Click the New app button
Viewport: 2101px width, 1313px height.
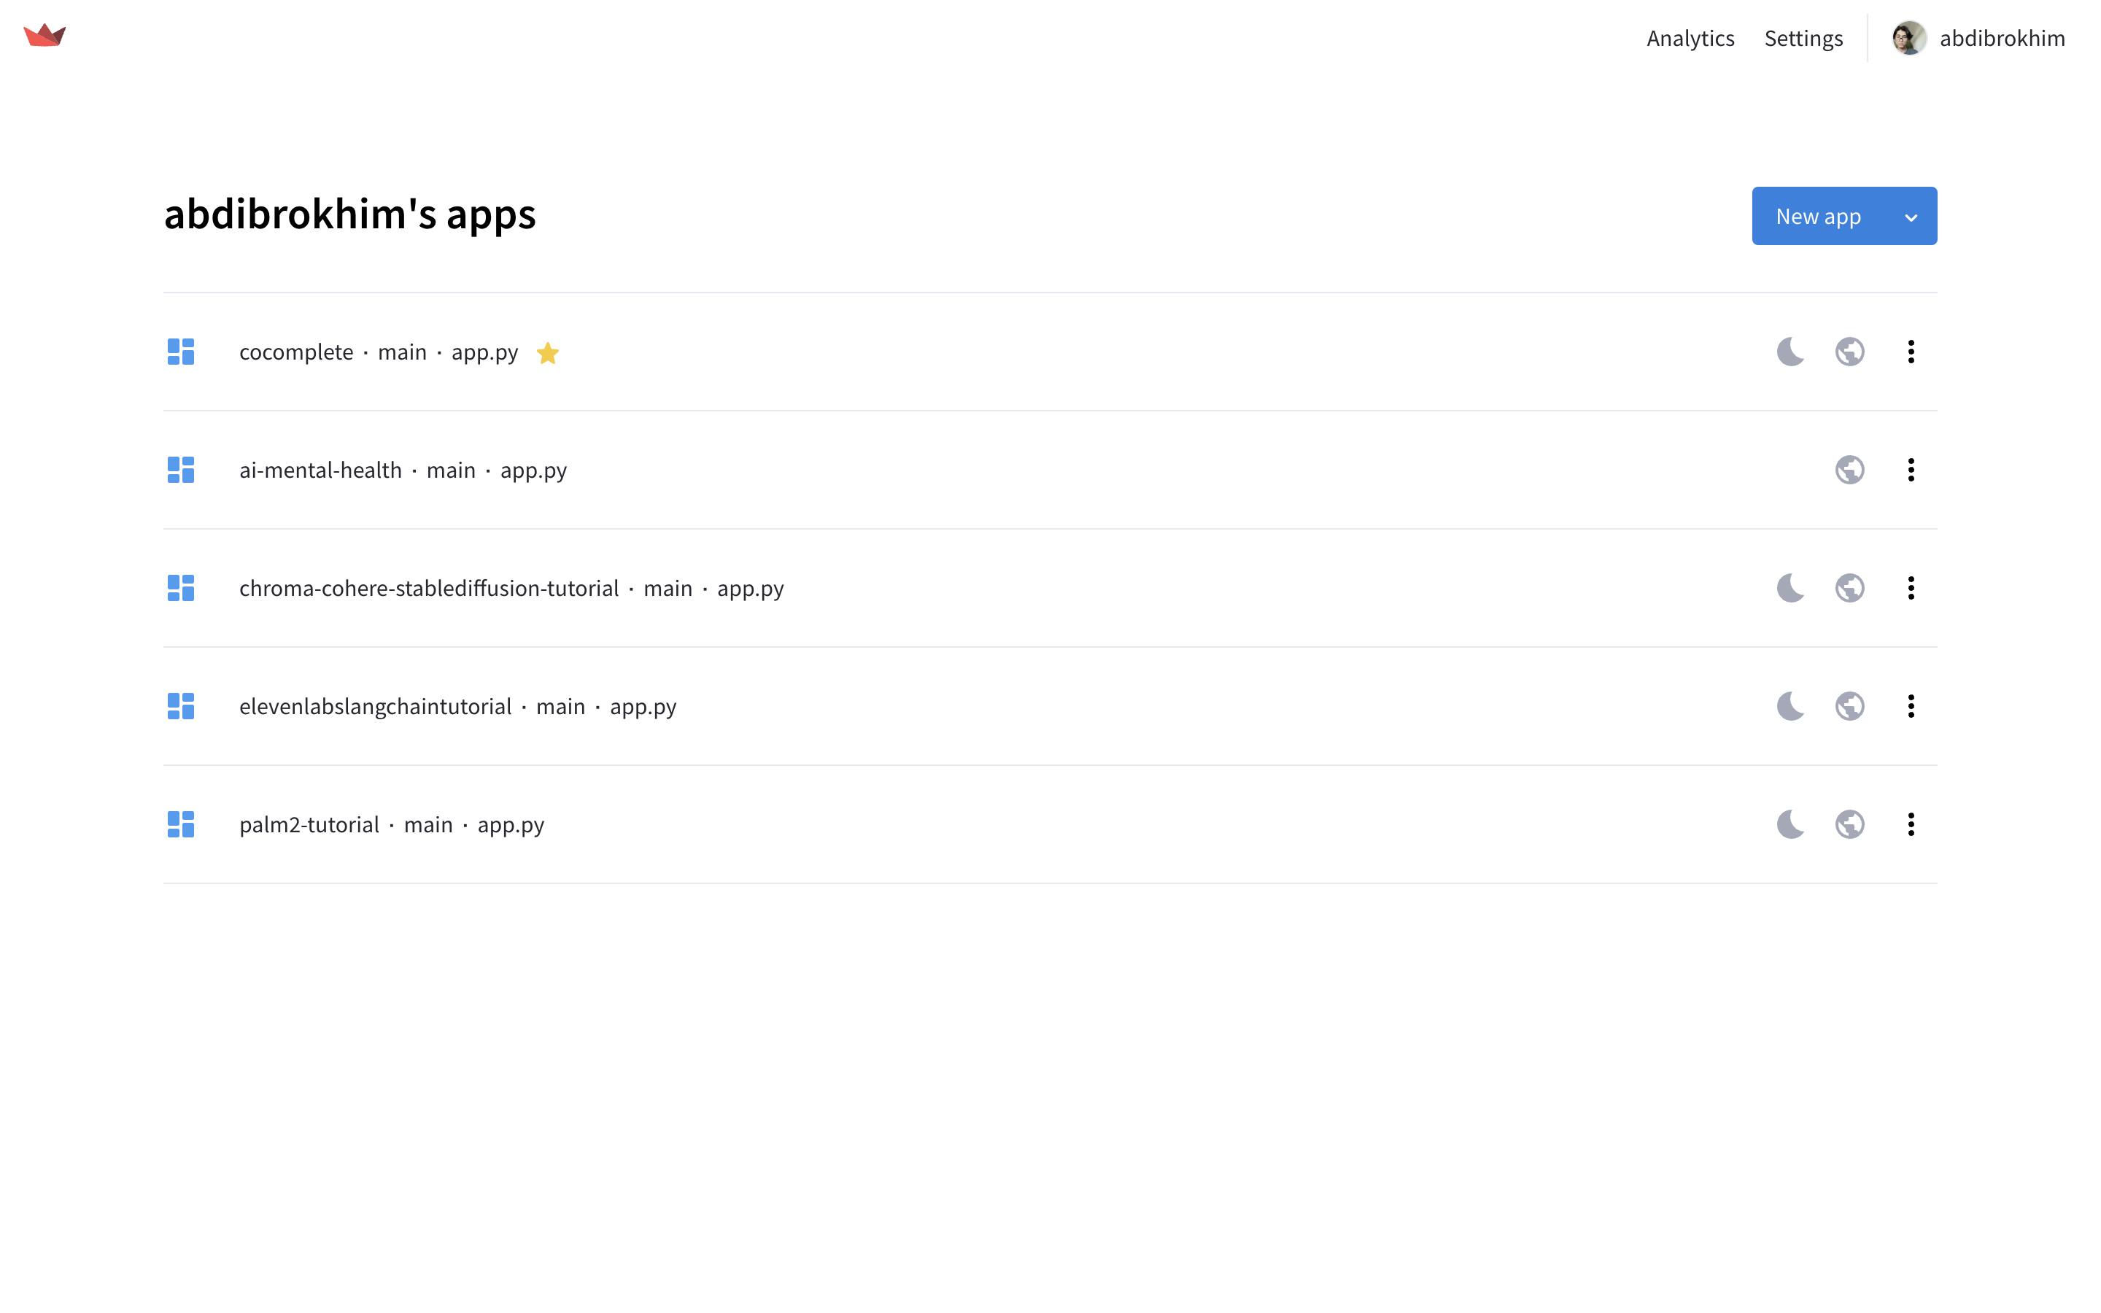tap(1818, 216)
